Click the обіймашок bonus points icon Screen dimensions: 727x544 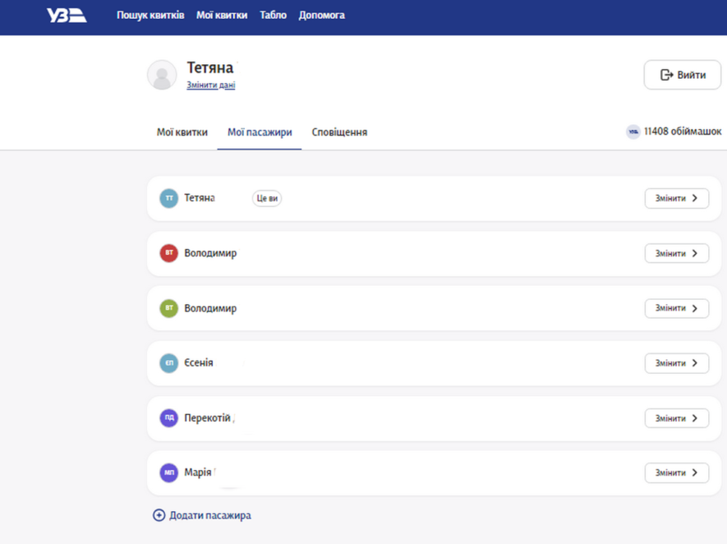633,131
